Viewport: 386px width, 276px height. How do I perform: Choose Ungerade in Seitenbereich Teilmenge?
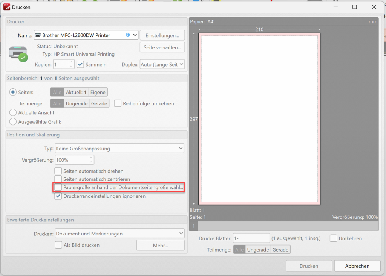point(77,103)
